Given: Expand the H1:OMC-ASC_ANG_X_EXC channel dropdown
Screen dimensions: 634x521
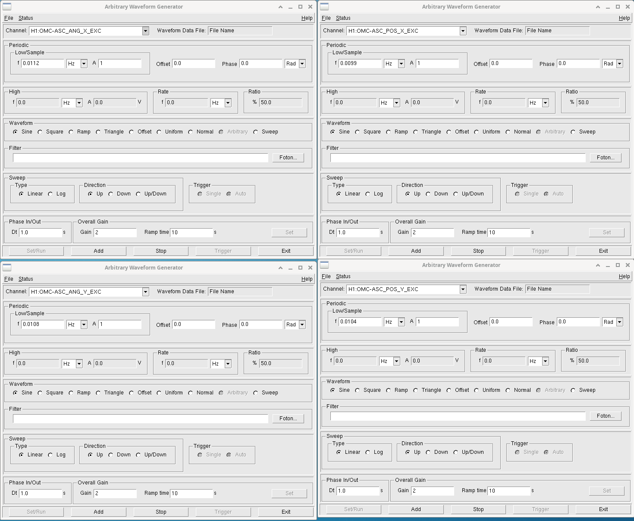Looking at the screenshot, I should click(x=145, y=31).
